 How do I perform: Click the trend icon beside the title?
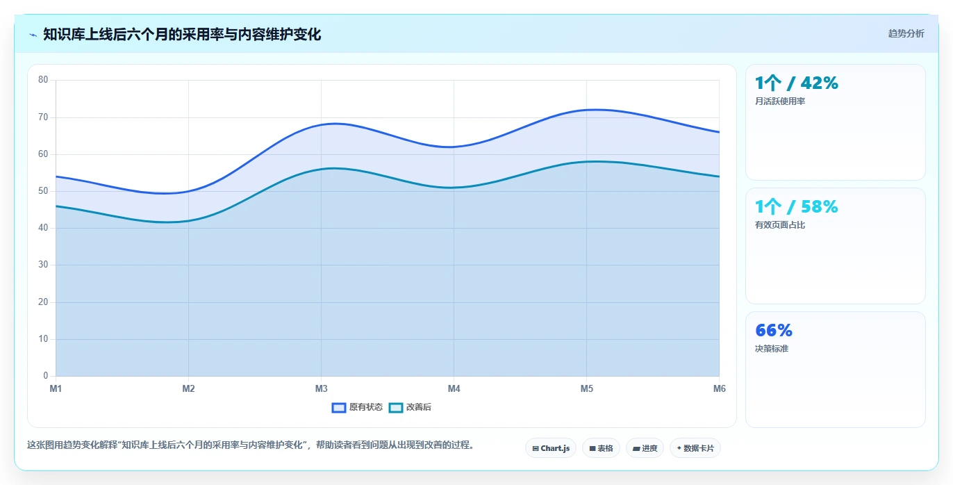point(33,35)
